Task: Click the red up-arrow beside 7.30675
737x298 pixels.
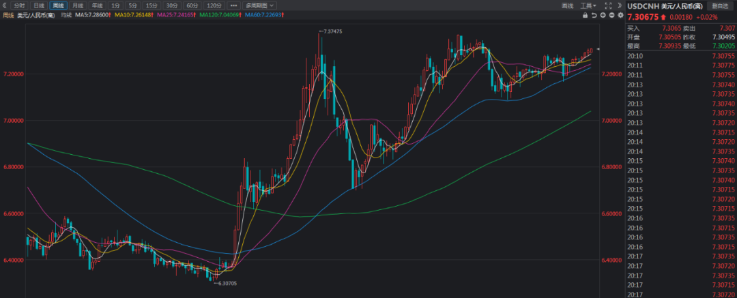Action: pos(664,18)
